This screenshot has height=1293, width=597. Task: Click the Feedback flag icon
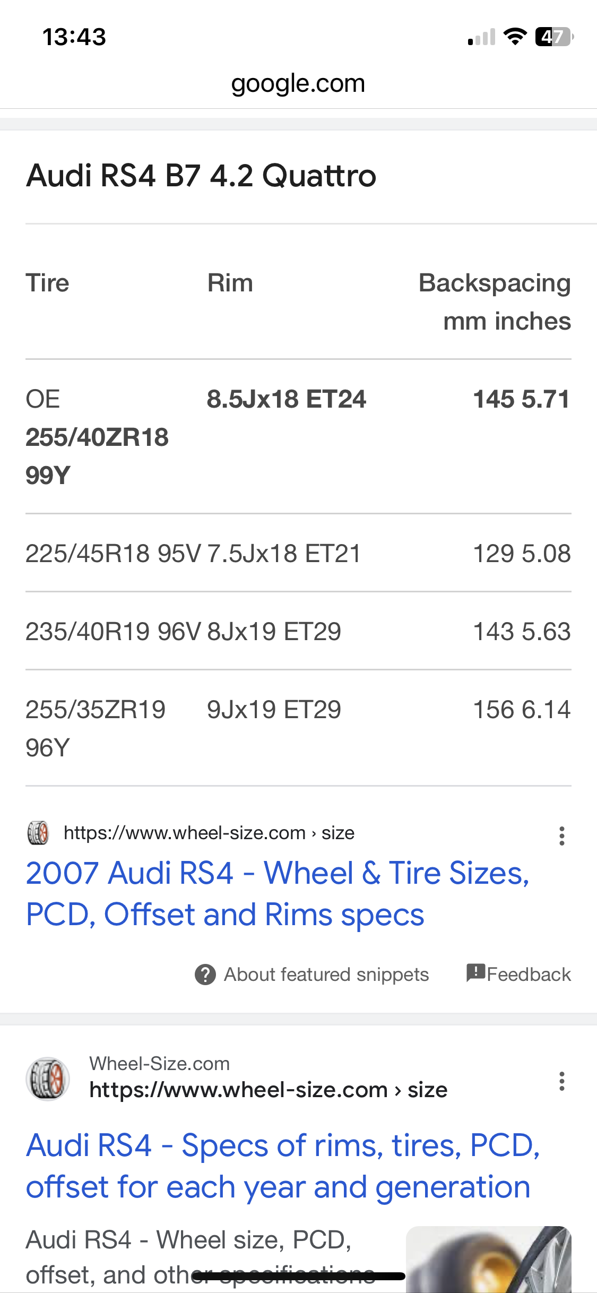click(x=475, y=972)
